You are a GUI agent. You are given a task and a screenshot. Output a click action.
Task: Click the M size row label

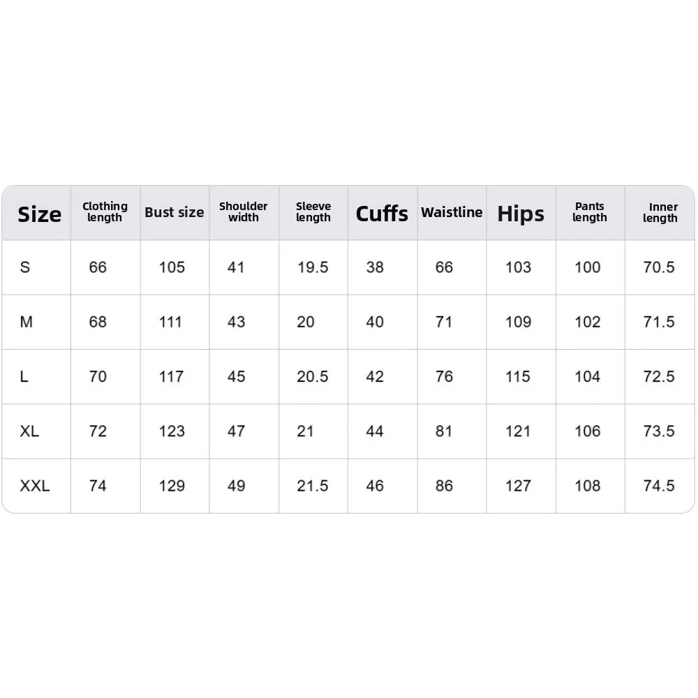pyautogui.click(x=27, y=322)
